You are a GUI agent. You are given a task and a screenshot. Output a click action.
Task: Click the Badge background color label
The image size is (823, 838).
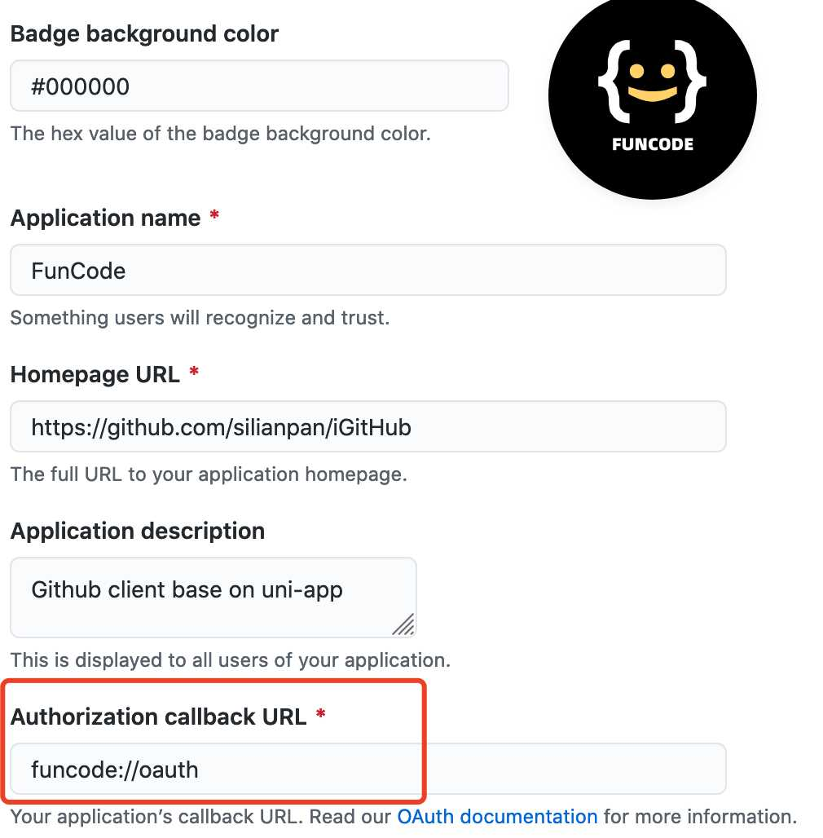tap(144, 33)
